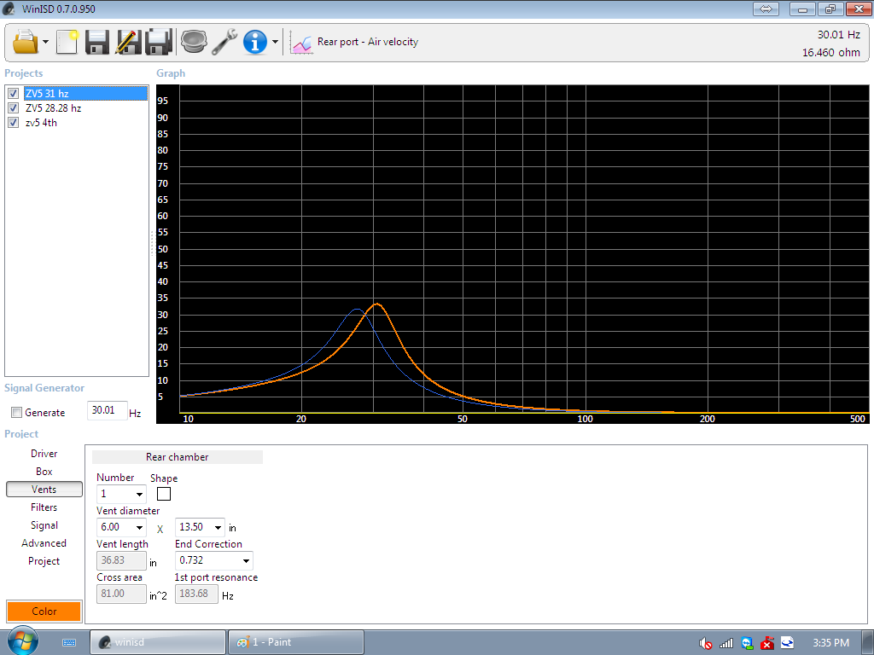Click the WinISD app icon in title bar

pos(9,9)
